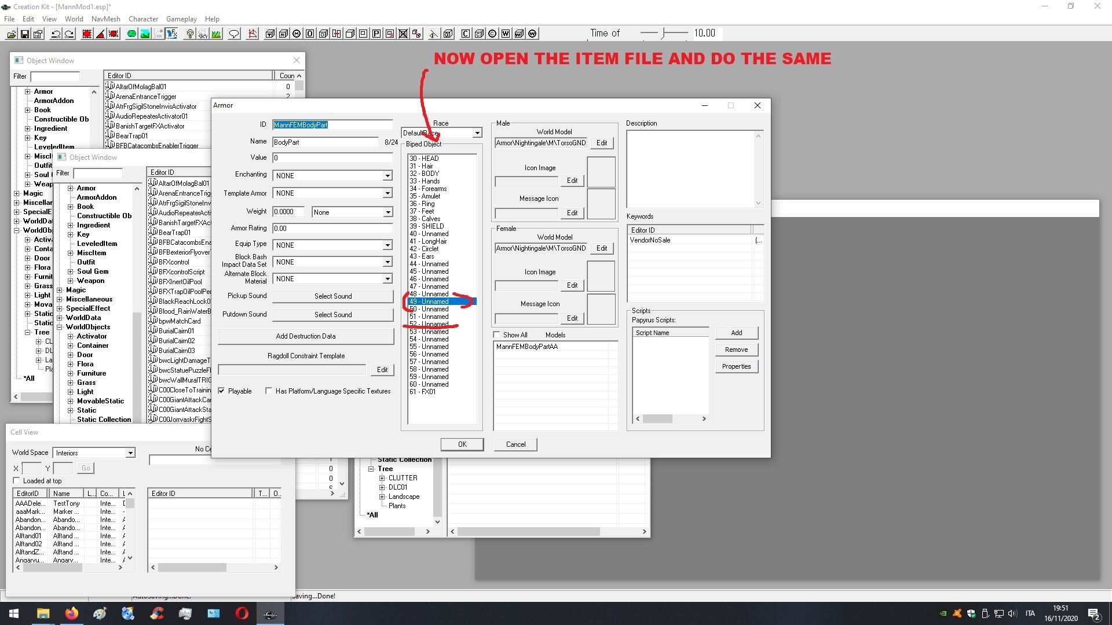Open File Explorer from the taskbar
Screen dimensions: 1112x625
43,613
